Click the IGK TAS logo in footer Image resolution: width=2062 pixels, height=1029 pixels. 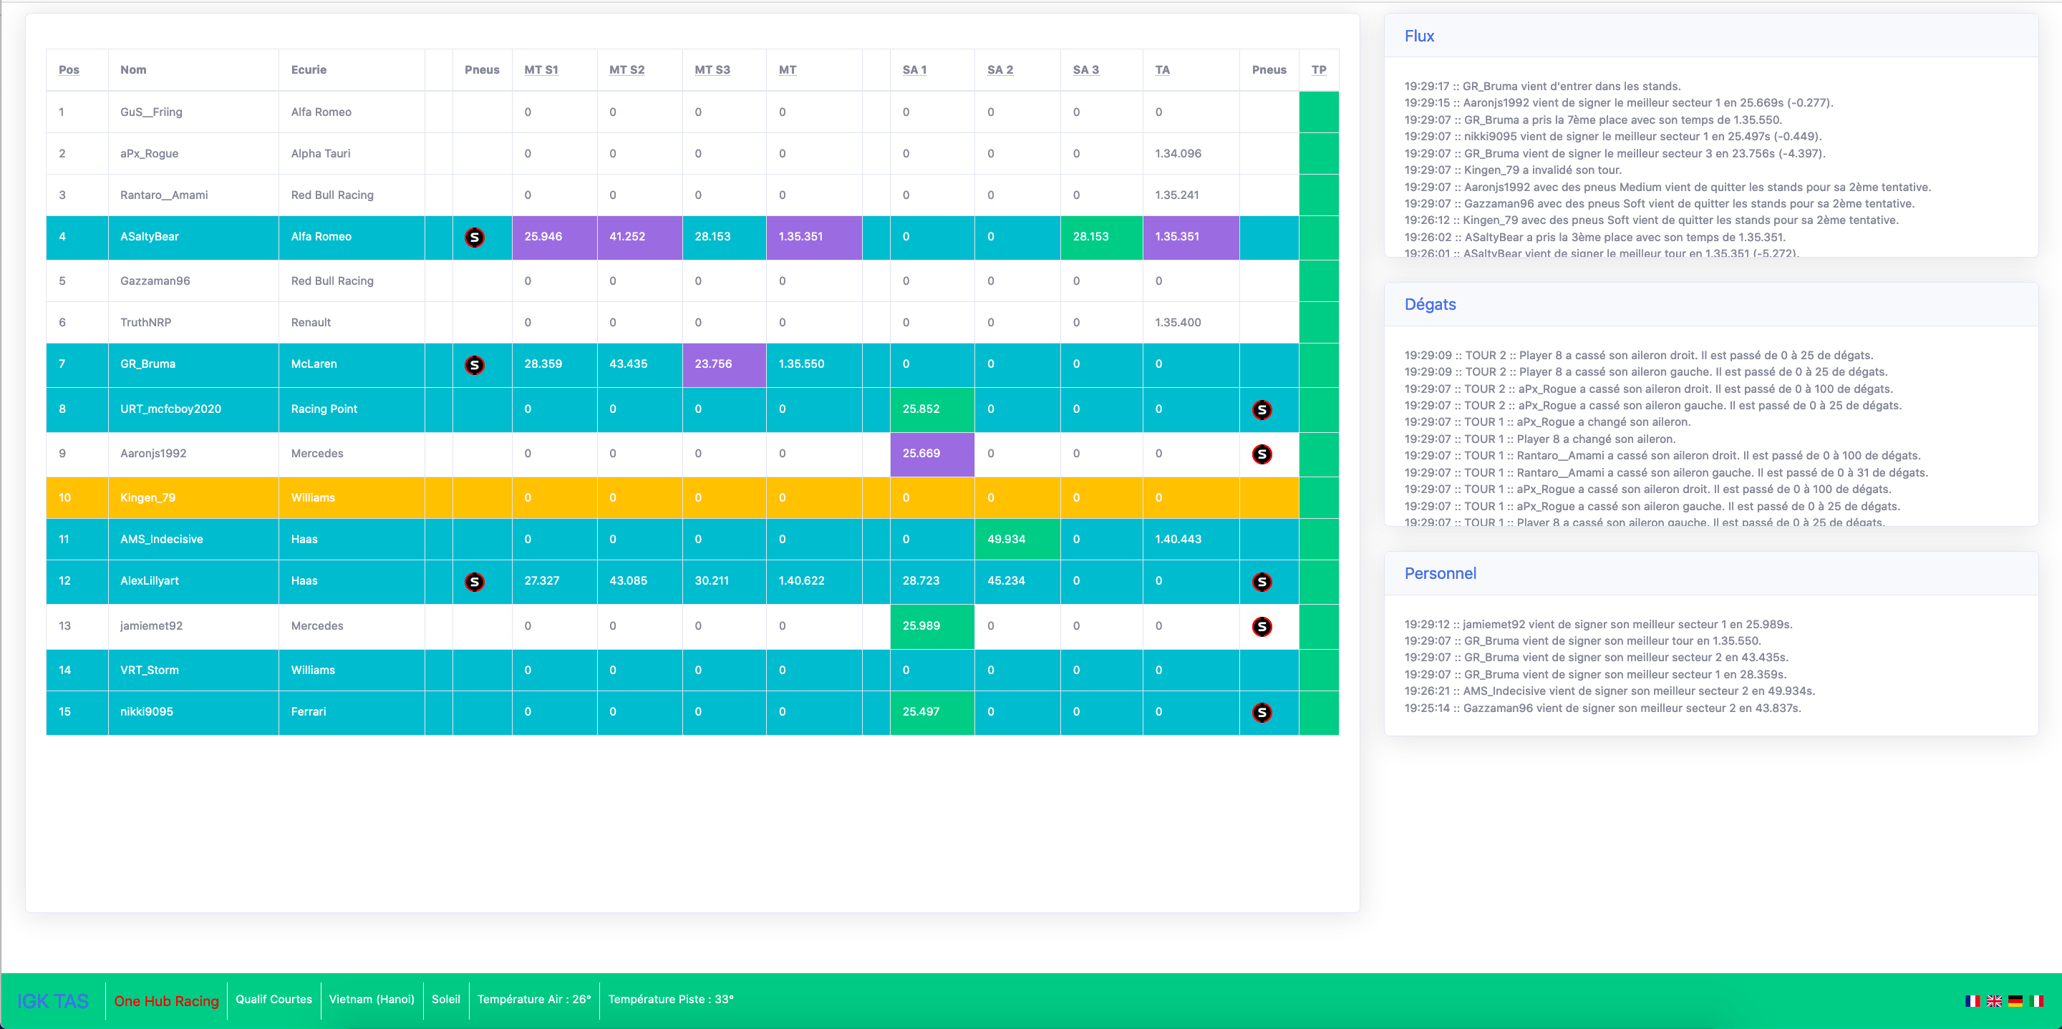(53, 1001)
